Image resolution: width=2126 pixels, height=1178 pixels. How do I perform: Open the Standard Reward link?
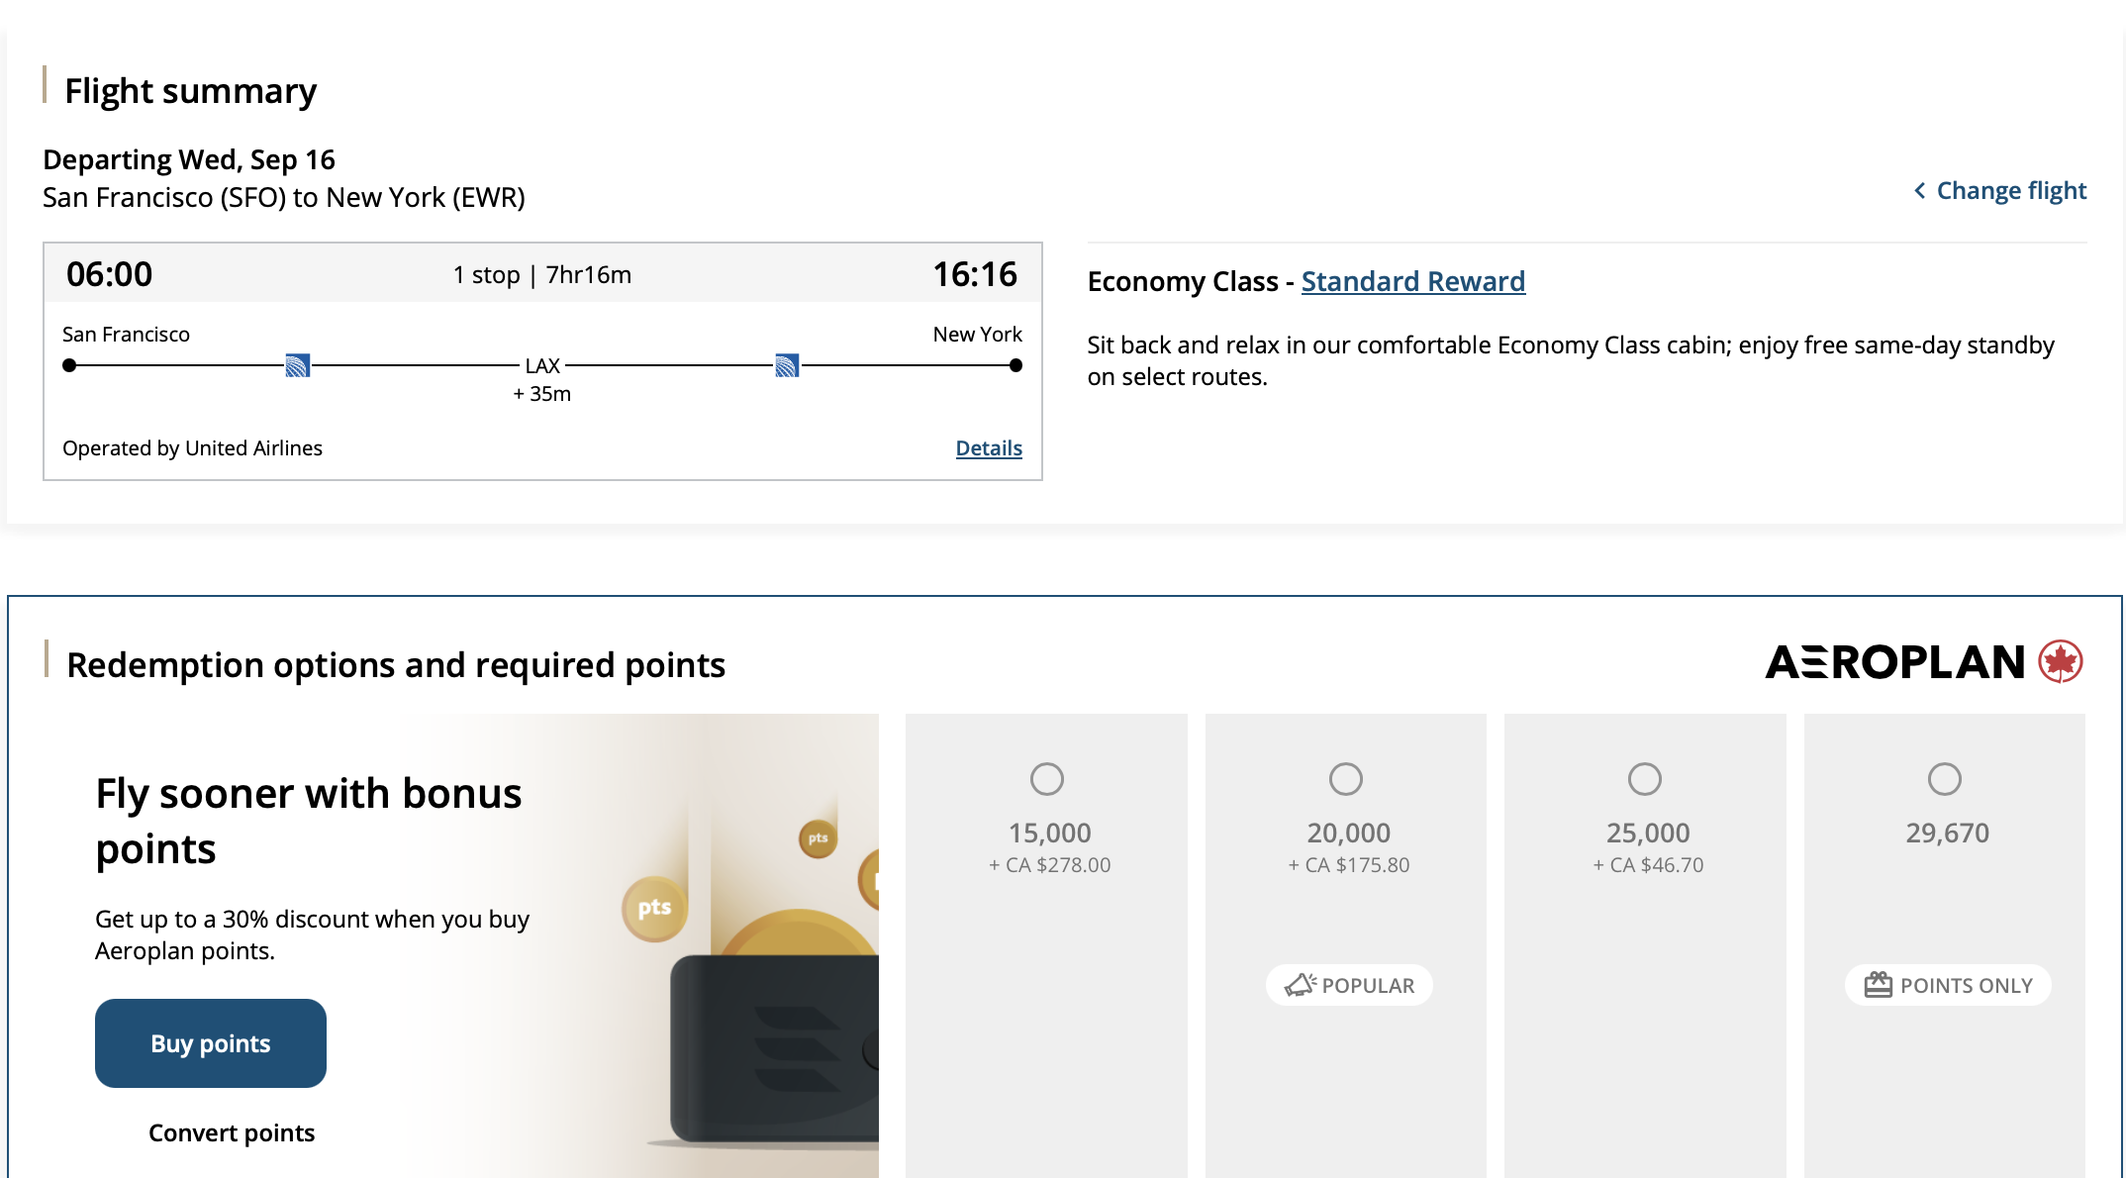[x=1413, y=281]
